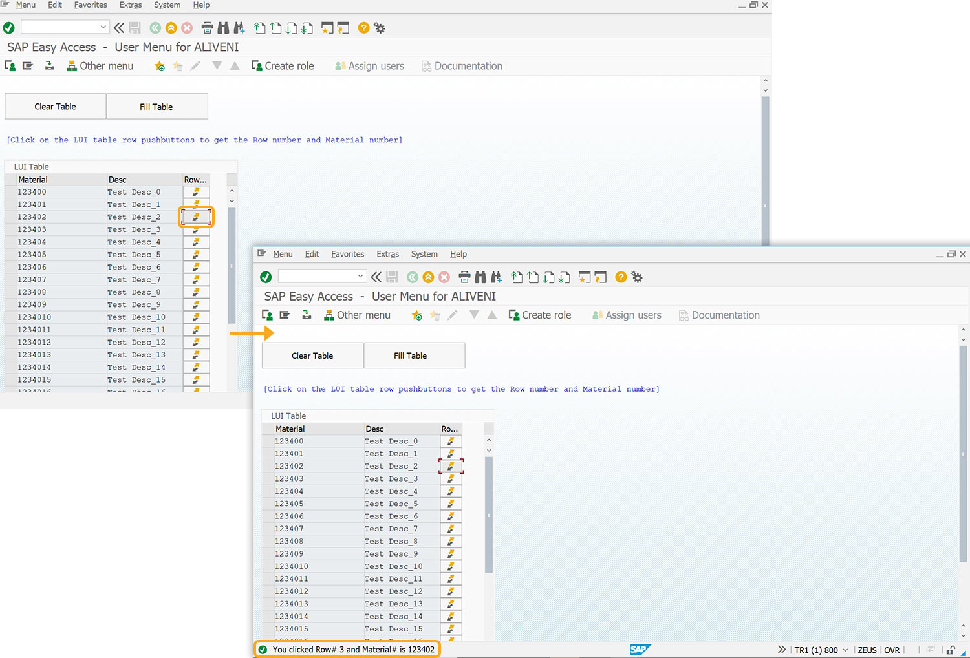Click Print icon in back window toolbar
The image size is (970, 658).
coord(207,28)
